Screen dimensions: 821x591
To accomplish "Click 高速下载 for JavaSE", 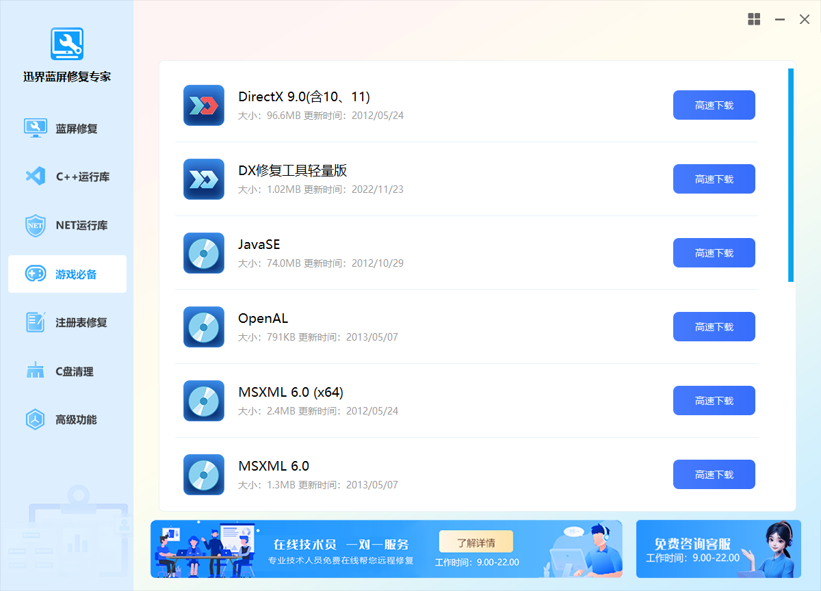I will tap(714, 253).
